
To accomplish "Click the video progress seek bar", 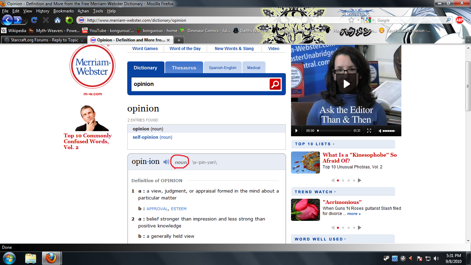I will [334, 131].
